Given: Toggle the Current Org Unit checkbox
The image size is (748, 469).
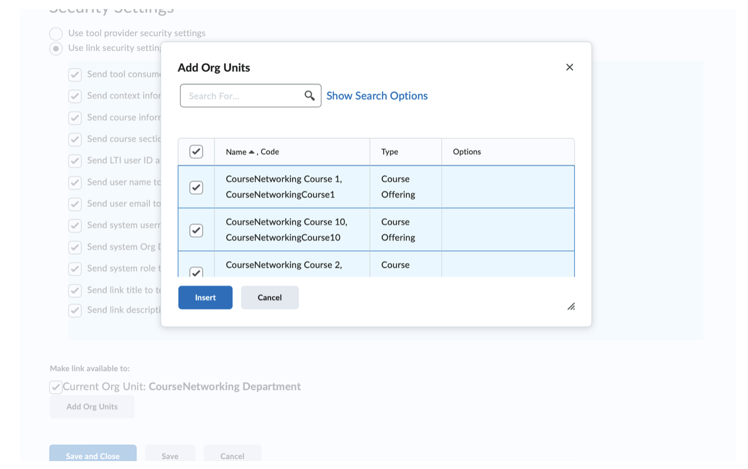Looking at the screenshot, I should (x=55, y=387).
